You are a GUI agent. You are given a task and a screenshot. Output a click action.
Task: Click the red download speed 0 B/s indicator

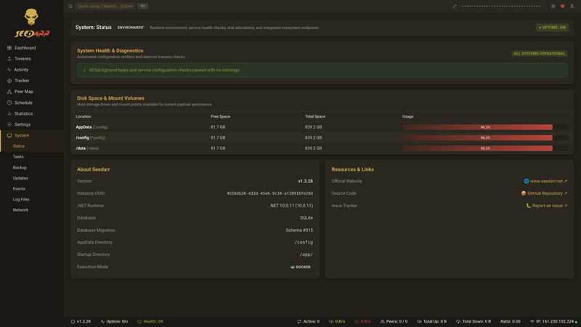(x=362, y=321)
